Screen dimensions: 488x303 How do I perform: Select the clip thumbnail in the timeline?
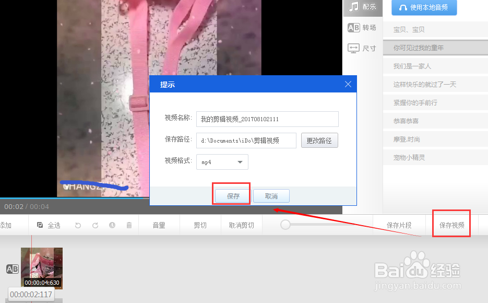[42, 268]
